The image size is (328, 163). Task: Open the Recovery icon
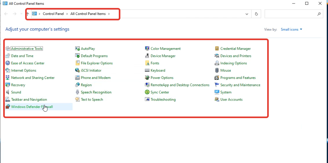tap(8, 85)
